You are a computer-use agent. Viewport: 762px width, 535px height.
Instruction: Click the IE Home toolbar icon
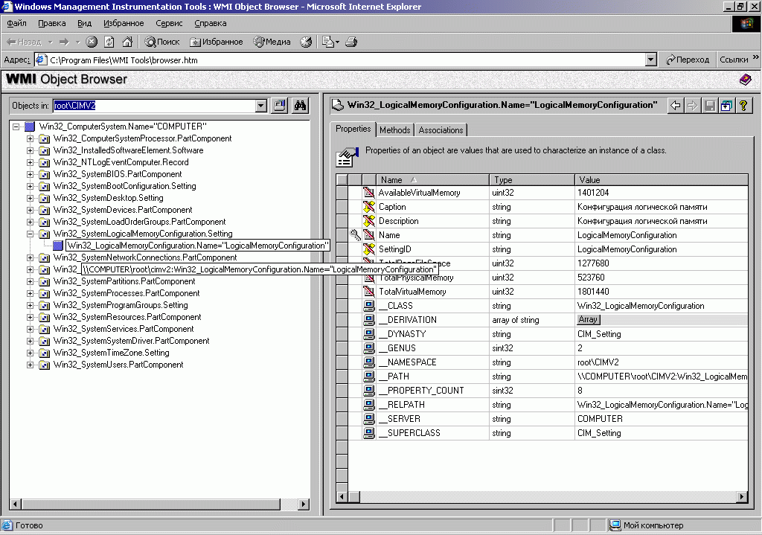[127, 42]
